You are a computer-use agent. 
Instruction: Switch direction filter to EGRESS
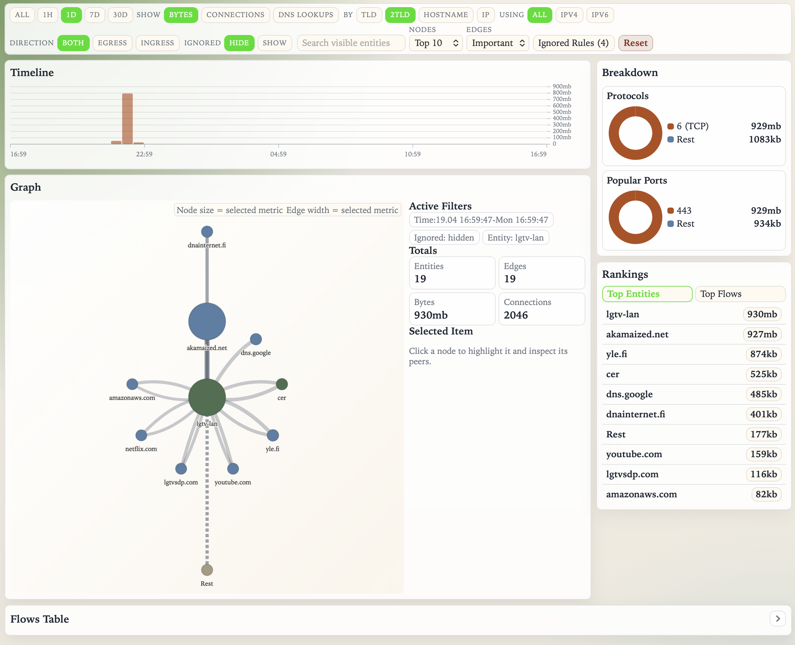click(x=112, y=43)
